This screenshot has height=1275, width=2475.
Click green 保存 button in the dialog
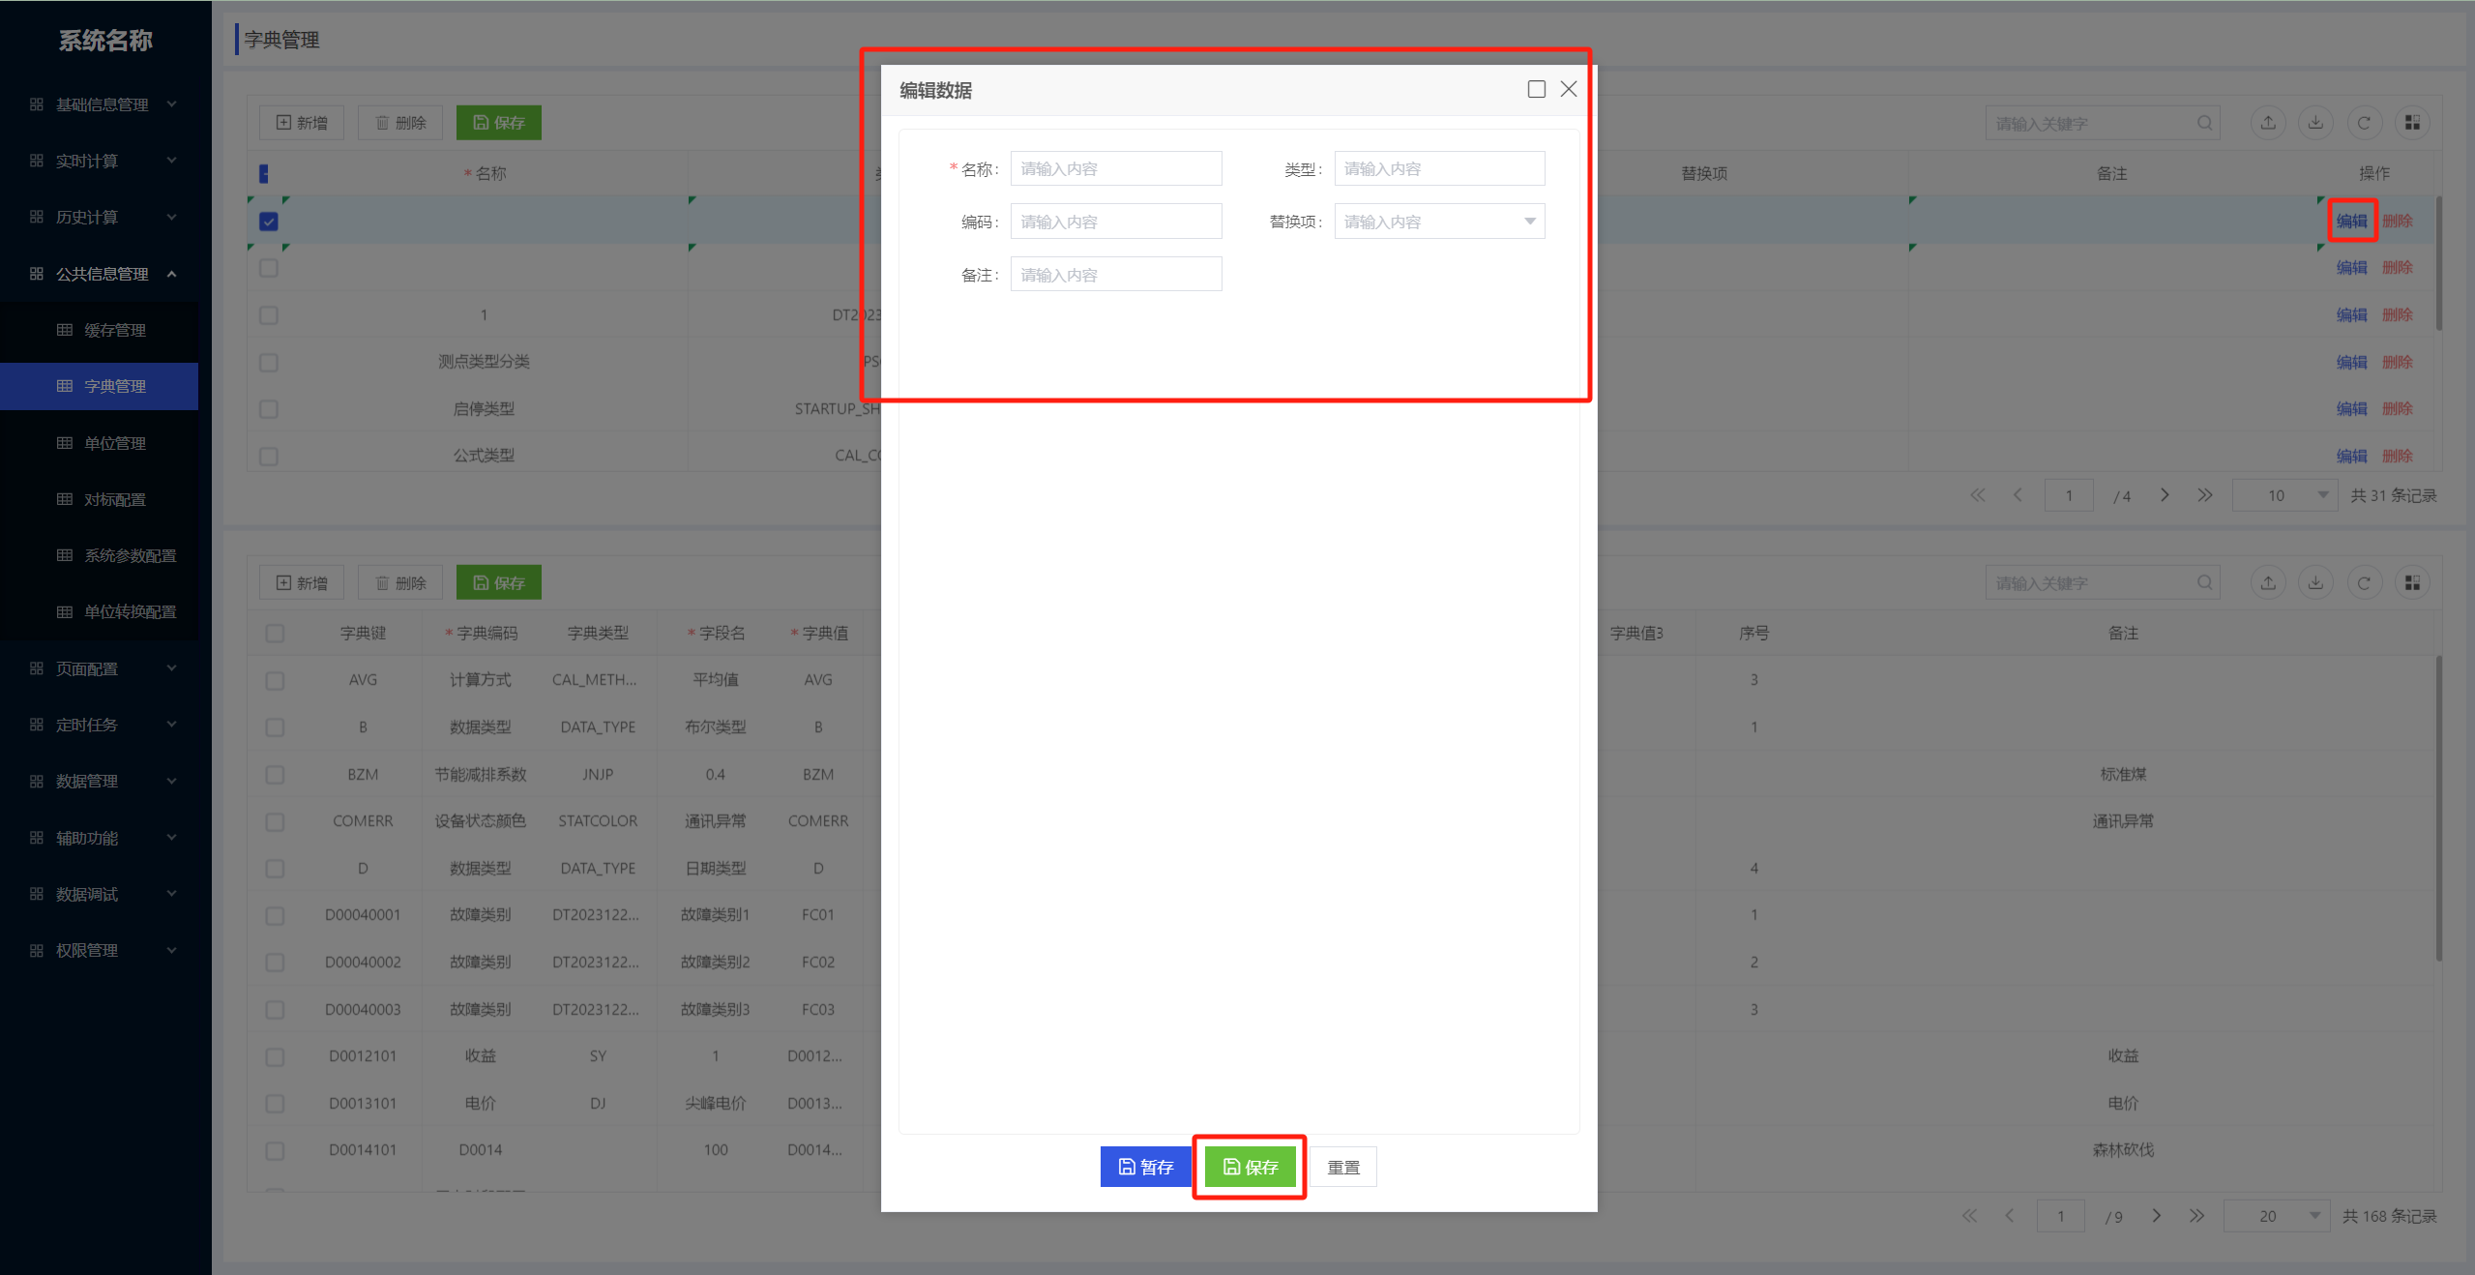[1250, 1167]
